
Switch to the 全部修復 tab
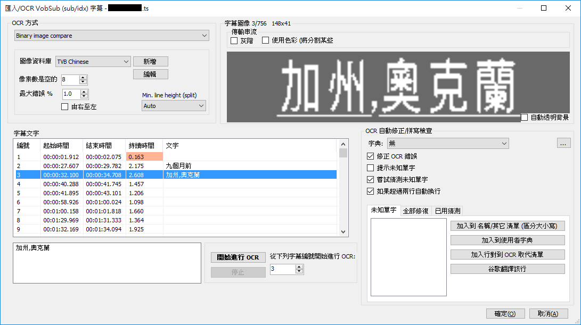(415, 211)
